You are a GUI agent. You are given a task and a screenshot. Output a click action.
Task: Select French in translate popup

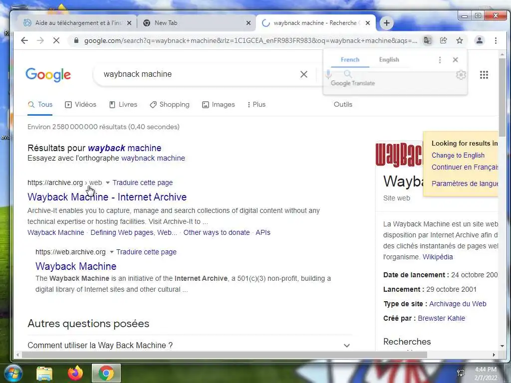[x=350, y=60]
